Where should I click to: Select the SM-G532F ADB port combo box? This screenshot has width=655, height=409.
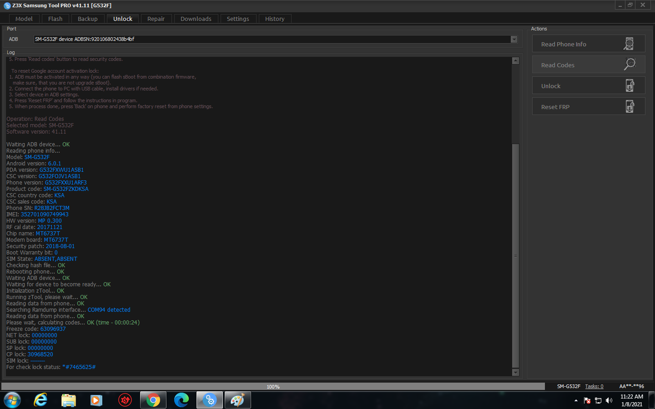point(276,39)
